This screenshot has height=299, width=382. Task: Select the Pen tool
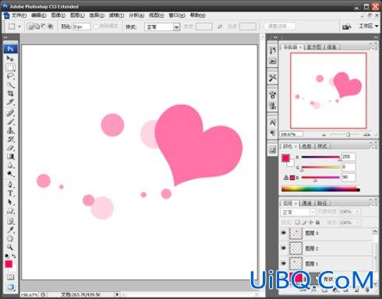pyautogui.click(x=10, y=185)
